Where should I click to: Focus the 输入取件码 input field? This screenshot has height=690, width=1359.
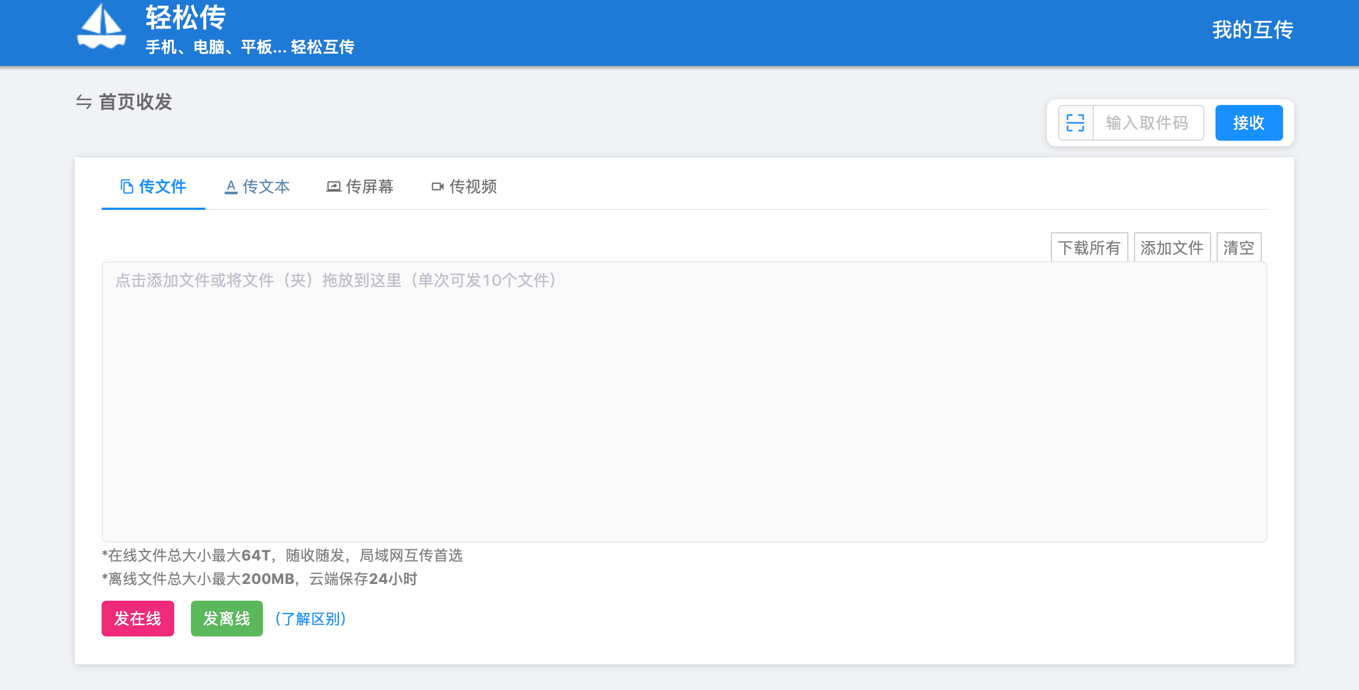1147,123
